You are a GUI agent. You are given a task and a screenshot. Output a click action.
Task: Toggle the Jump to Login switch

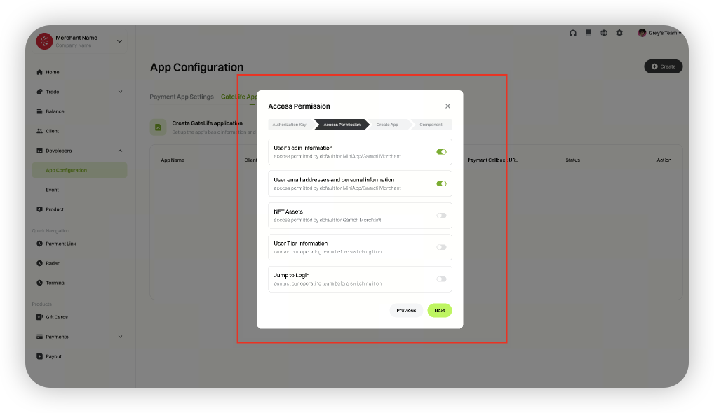coord(441,279)
